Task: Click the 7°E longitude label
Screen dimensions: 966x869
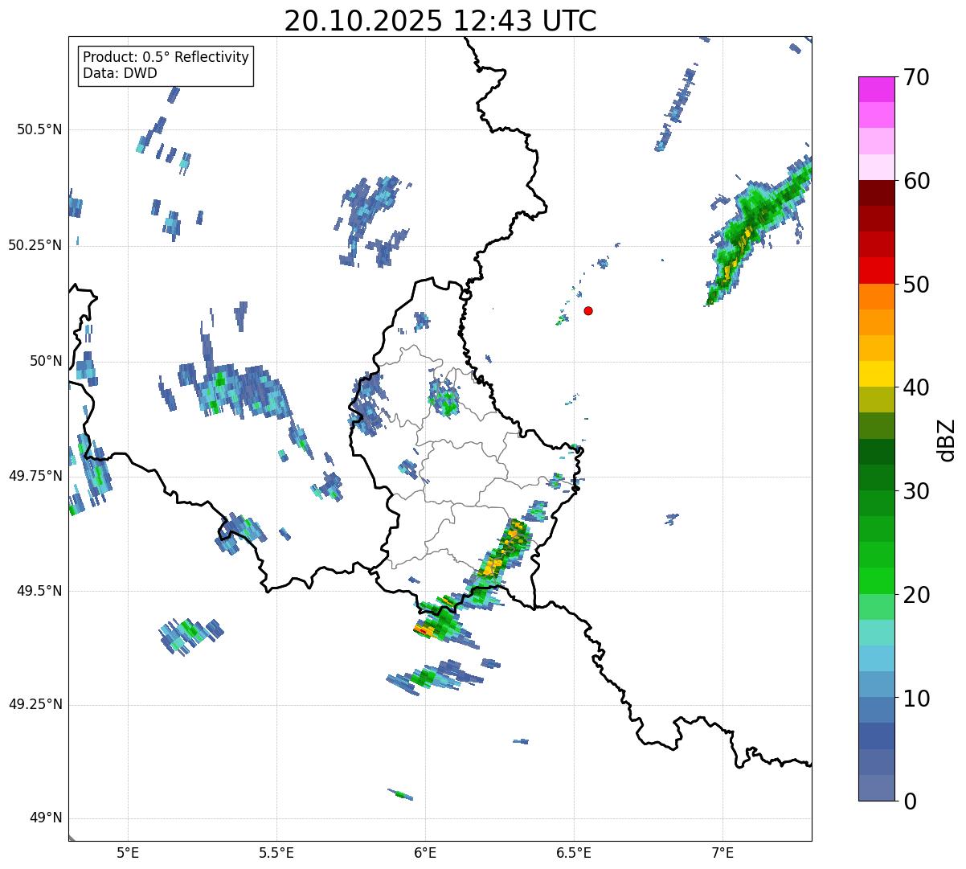Action: coord(722,852)
